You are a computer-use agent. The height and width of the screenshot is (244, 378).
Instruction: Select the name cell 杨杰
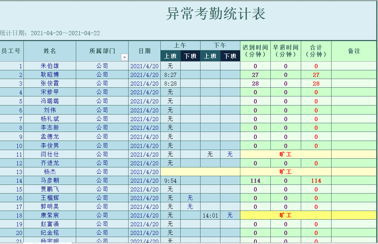click(50, 172)
